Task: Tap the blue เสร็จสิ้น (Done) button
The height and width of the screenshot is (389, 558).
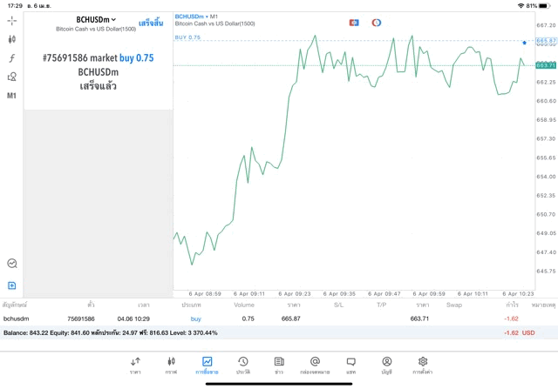Action: [x=151, y=23]
